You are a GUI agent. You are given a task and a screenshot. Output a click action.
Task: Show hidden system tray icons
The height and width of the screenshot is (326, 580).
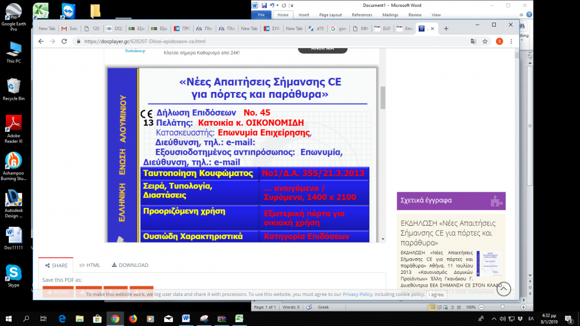(494, 318)
